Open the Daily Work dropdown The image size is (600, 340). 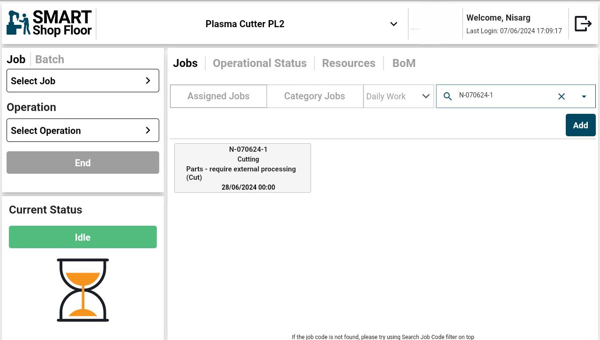click(398, 96)
